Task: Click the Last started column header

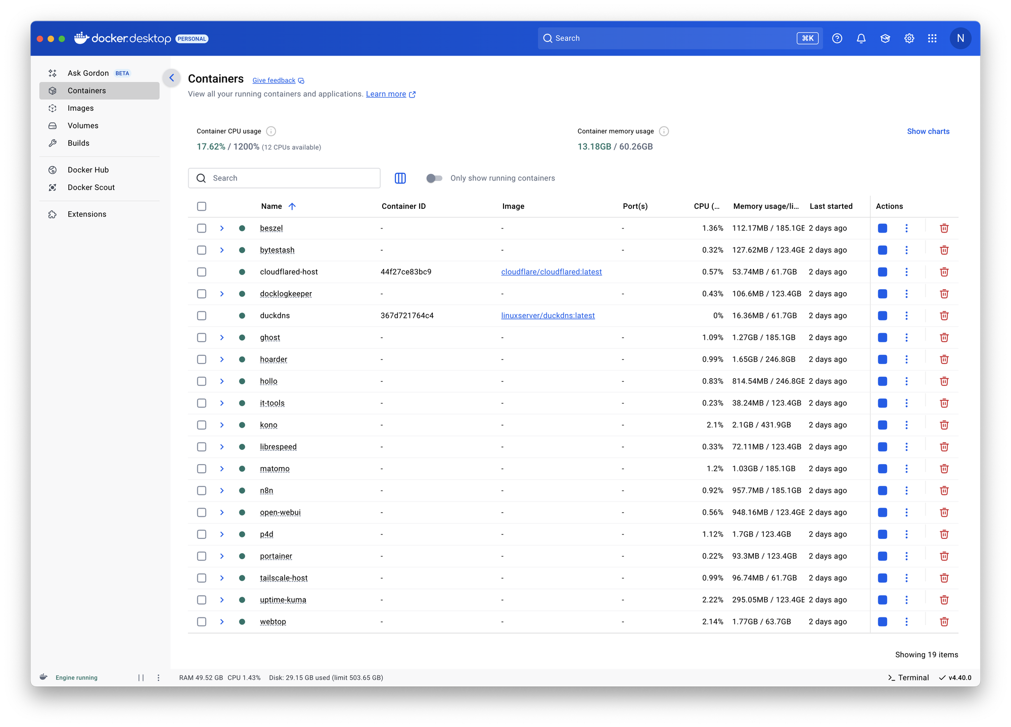Action: (831, 206)
